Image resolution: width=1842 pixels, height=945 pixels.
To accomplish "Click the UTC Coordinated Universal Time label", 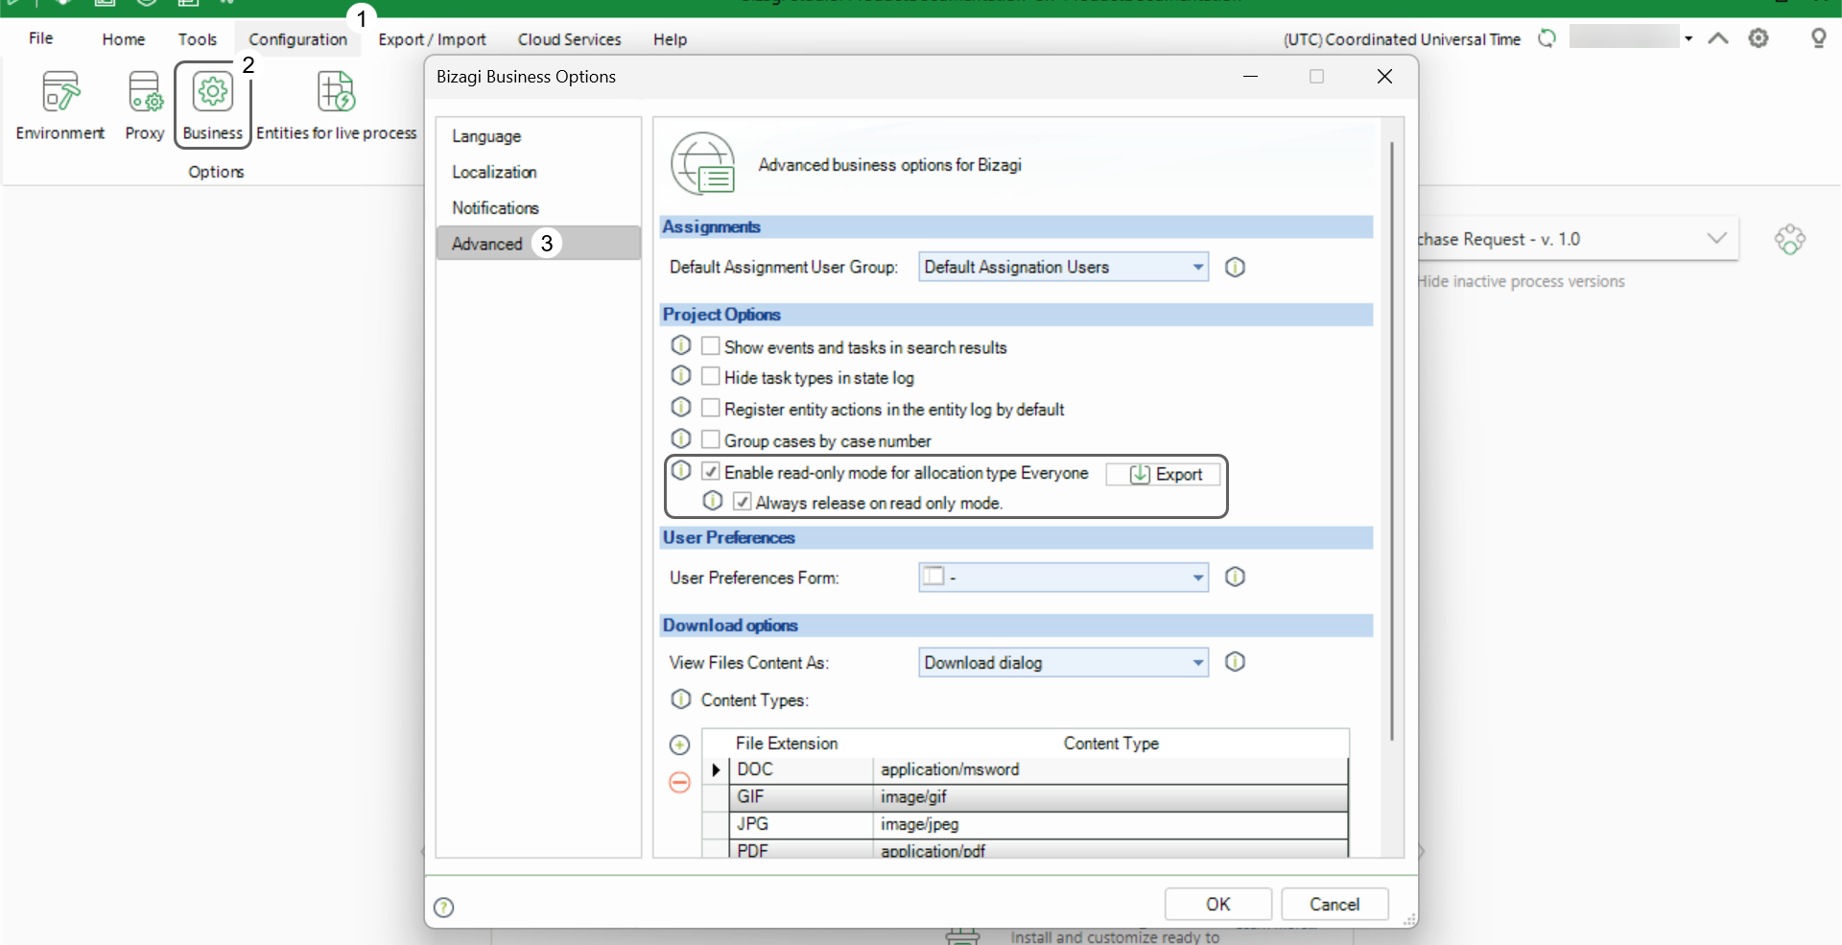I will (x=1402, y=39).
